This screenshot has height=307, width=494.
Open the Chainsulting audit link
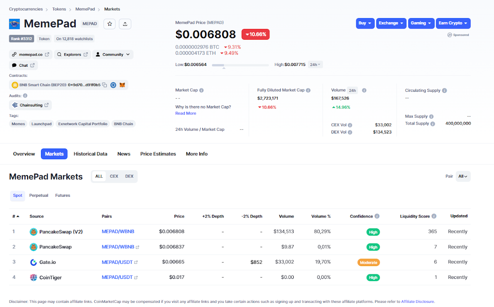pyautogui.click(x=30, y=105)
